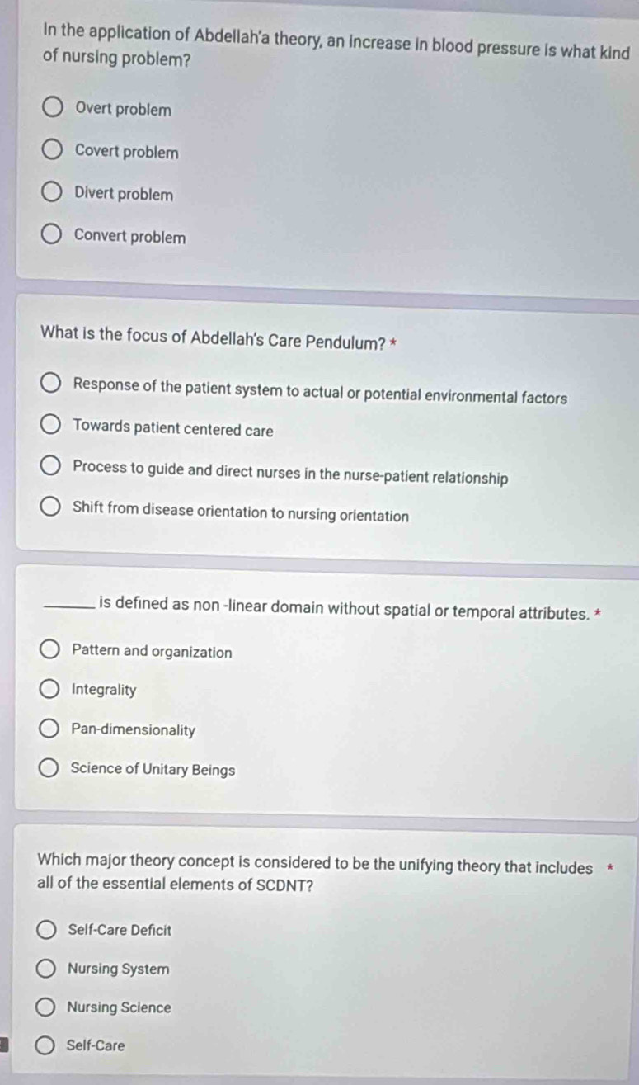639x1085 pixels.
Task: Pick the Divert problem answer
Action: click(x=52, y=195)
